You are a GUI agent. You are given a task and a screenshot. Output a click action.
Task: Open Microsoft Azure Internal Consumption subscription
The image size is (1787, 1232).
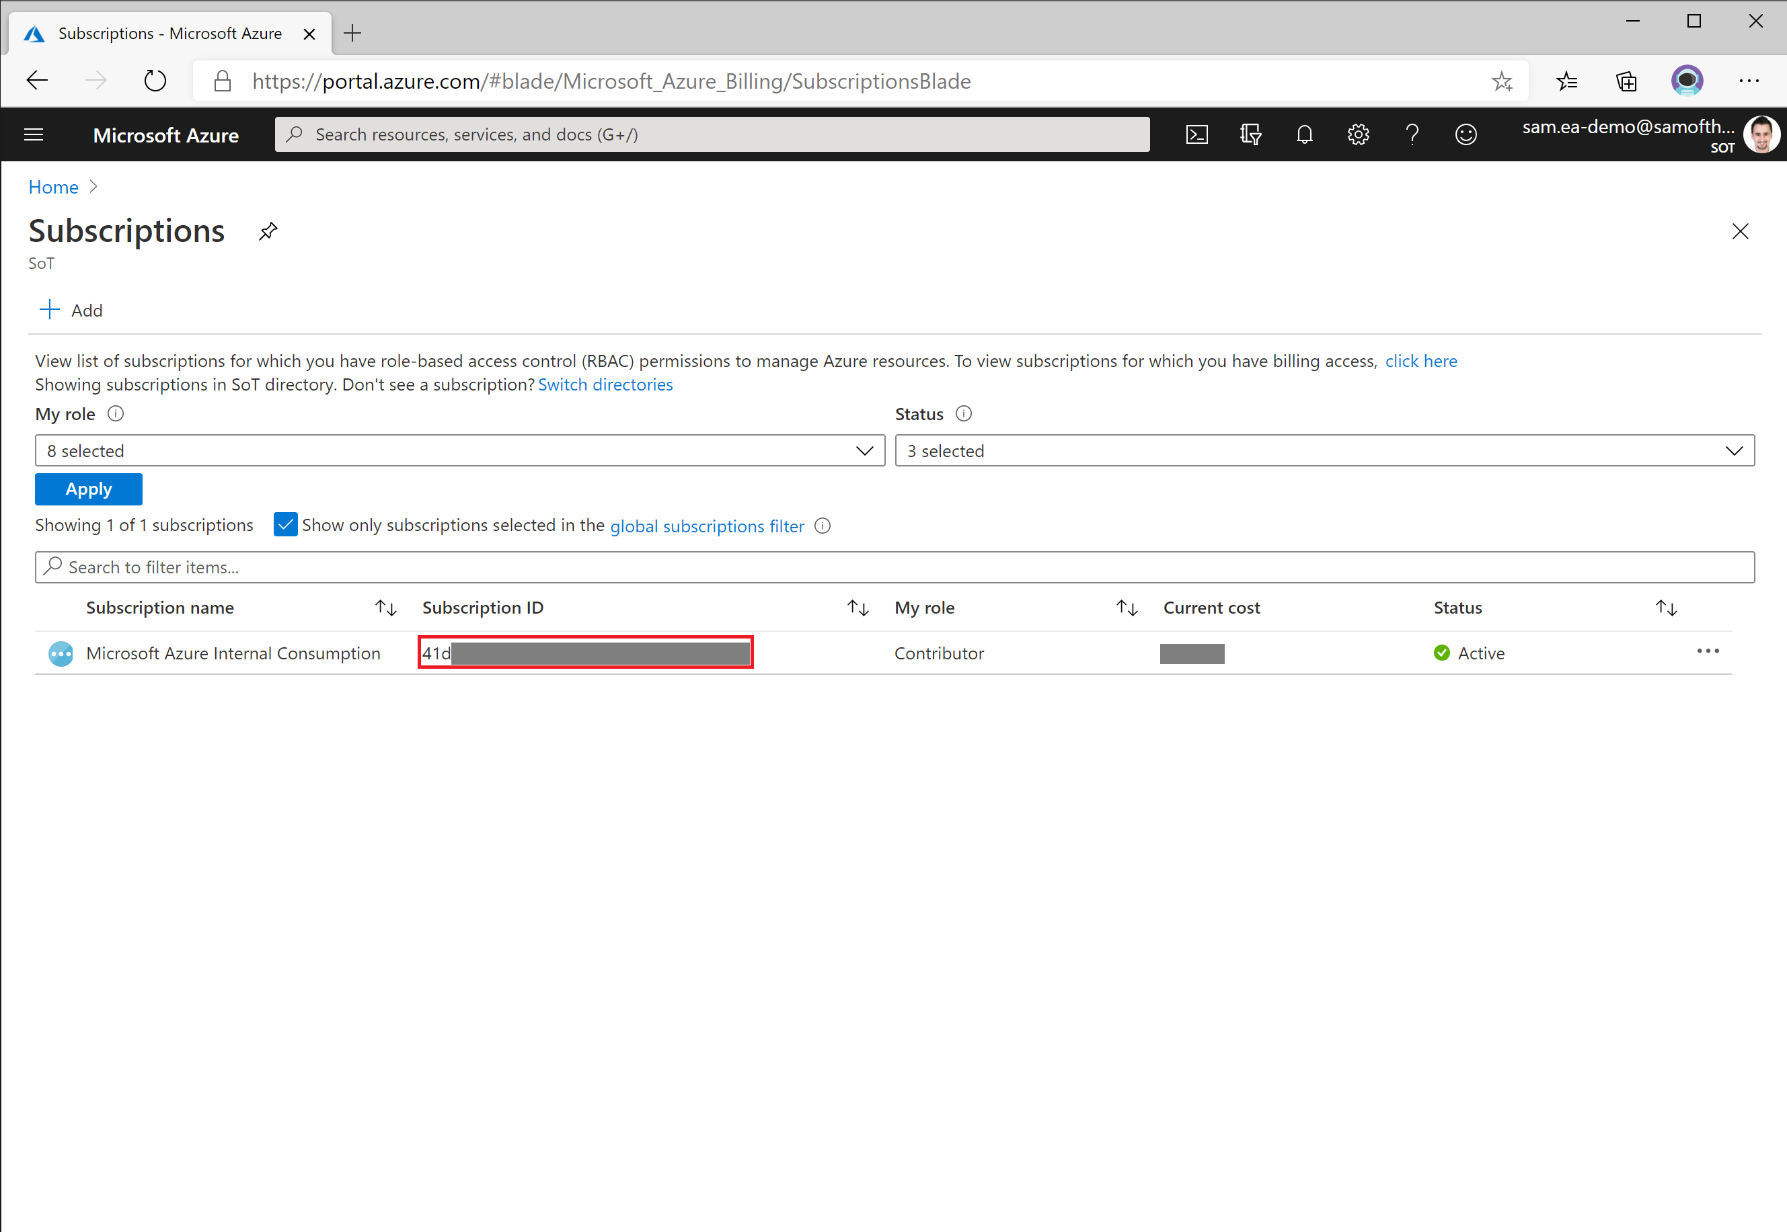233,654
